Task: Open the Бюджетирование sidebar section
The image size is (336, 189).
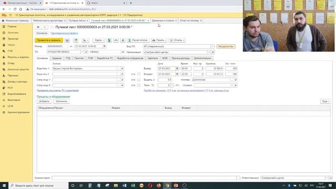Action: (x=17, y=94)
